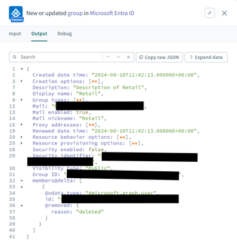Collapse the @removed object arrow
The image size is (237, 250).
(x=22, y=206)
